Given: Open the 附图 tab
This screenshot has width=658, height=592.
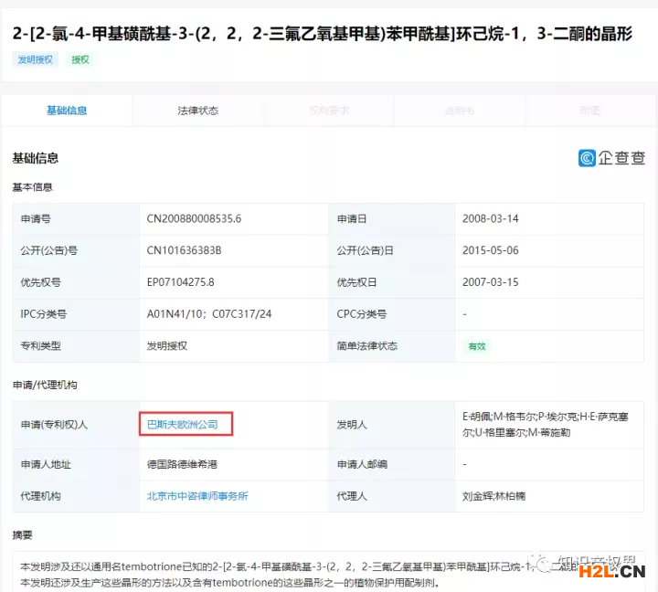Looking at the screenshot, I should [x=590, y=111].
